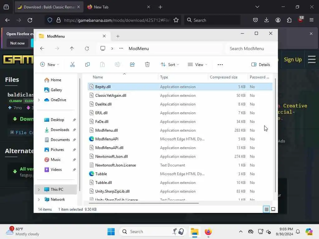Open Gallery in Explorer sidebar
319x239 pixels.
pos(53,90)
